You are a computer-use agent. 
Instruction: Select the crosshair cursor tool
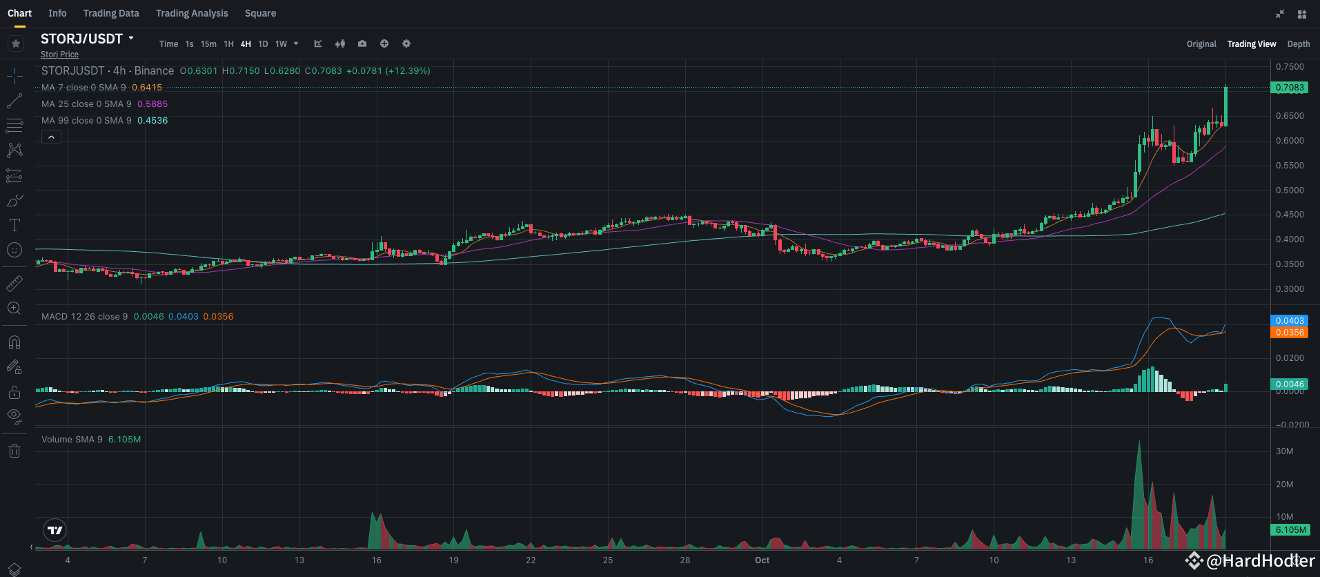14,76
